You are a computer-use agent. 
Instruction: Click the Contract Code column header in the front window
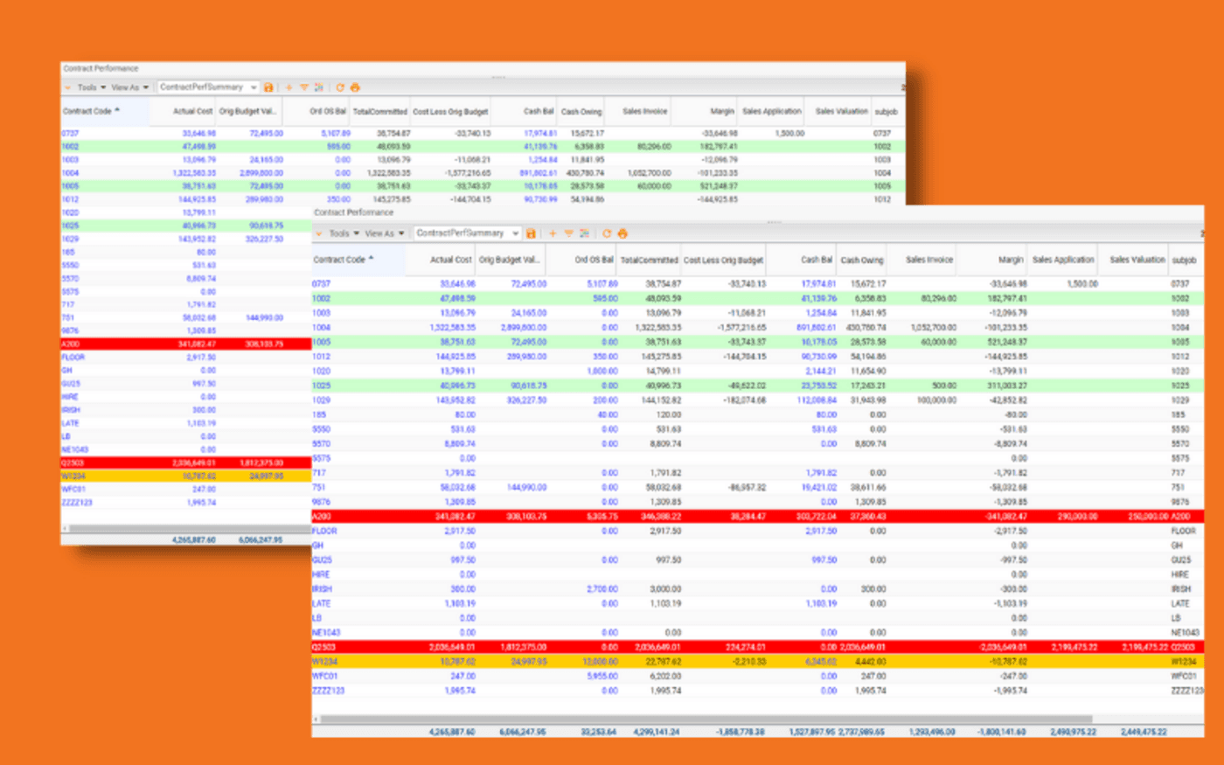pos(339,260)
